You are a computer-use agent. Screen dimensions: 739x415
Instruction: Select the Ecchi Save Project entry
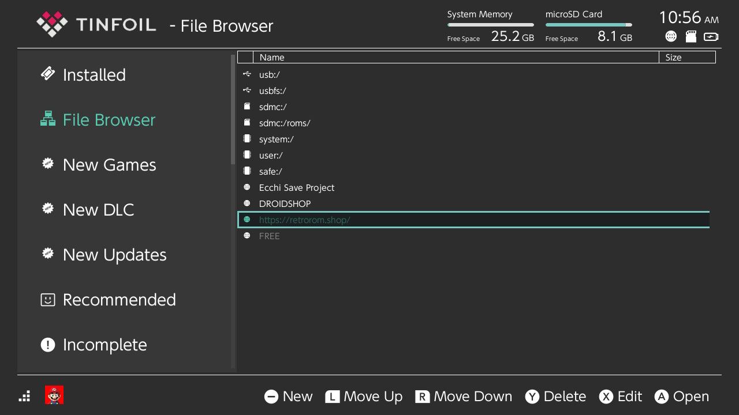tap(473, 187)
